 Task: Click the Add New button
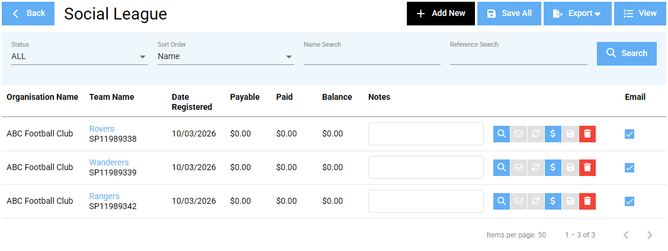[441, 14]
